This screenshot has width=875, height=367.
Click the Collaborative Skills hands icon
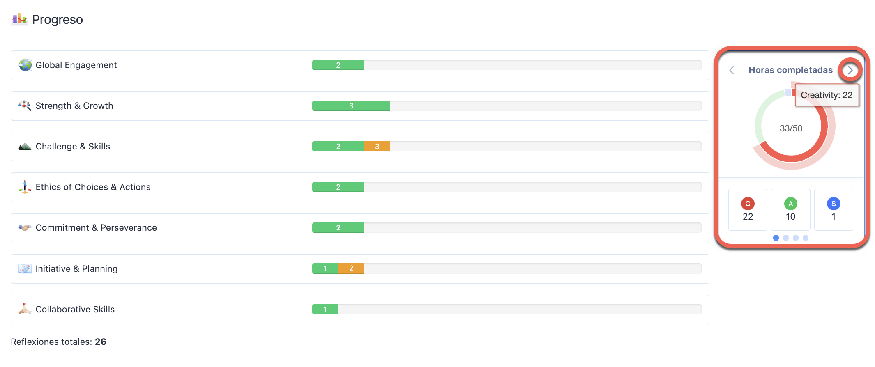[x=25, y=309]
